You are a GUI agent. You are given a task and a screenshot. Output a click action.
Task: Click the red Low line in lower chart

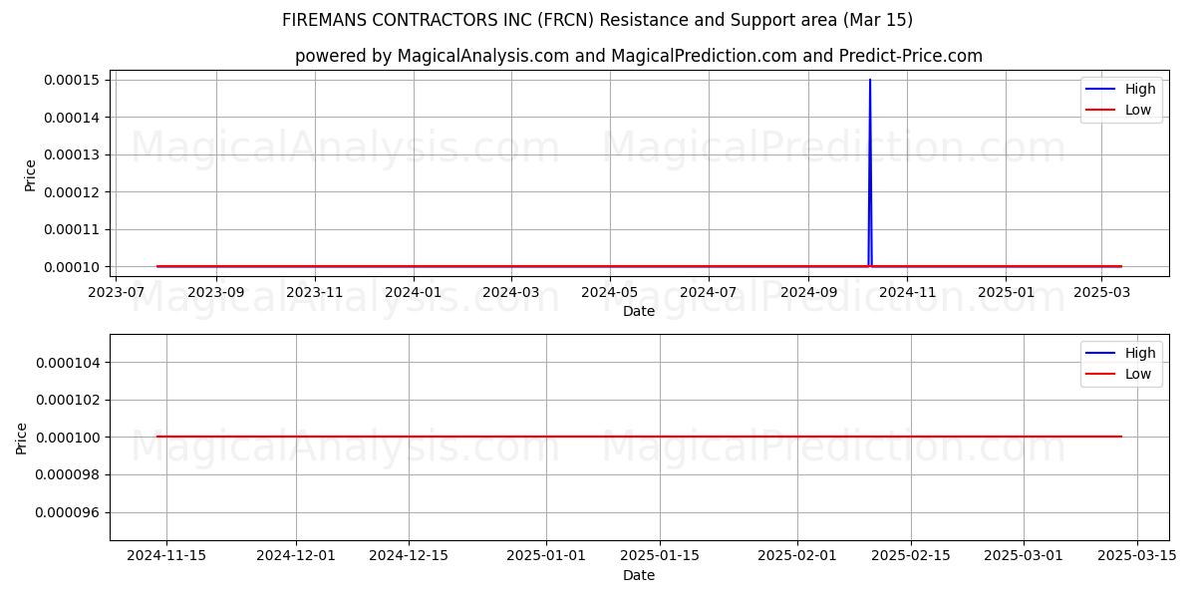[639, 437]
